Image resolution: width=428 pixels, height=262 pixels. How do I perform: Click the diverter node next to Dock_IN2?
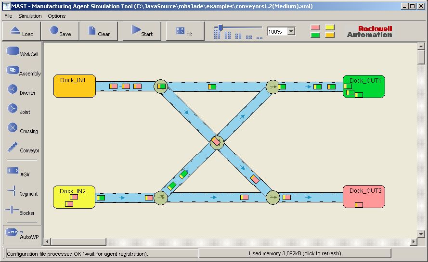[x=161, y=198]
